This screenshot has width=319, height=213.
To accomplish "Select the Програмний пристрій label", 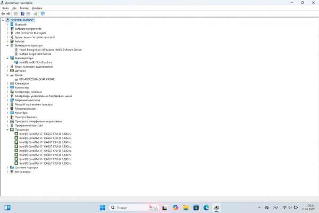I will click(29, 126).
